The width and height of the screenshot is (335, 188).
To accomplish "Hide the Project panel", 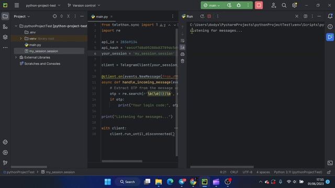I will [82, 16].
